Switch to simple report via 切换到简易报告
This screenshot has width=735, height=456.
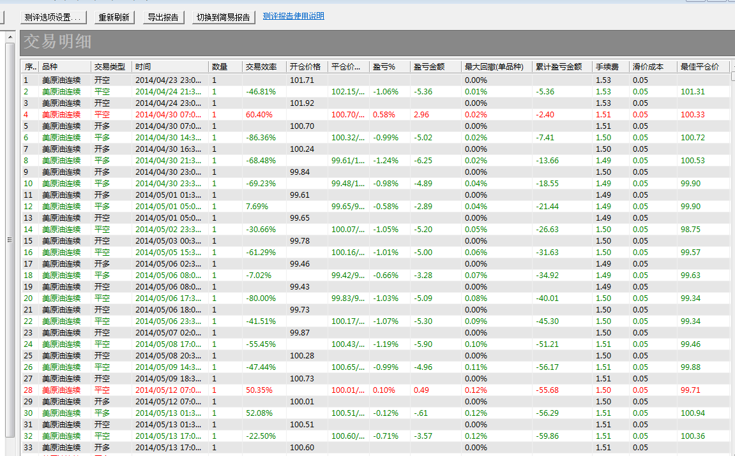point(224,17)
